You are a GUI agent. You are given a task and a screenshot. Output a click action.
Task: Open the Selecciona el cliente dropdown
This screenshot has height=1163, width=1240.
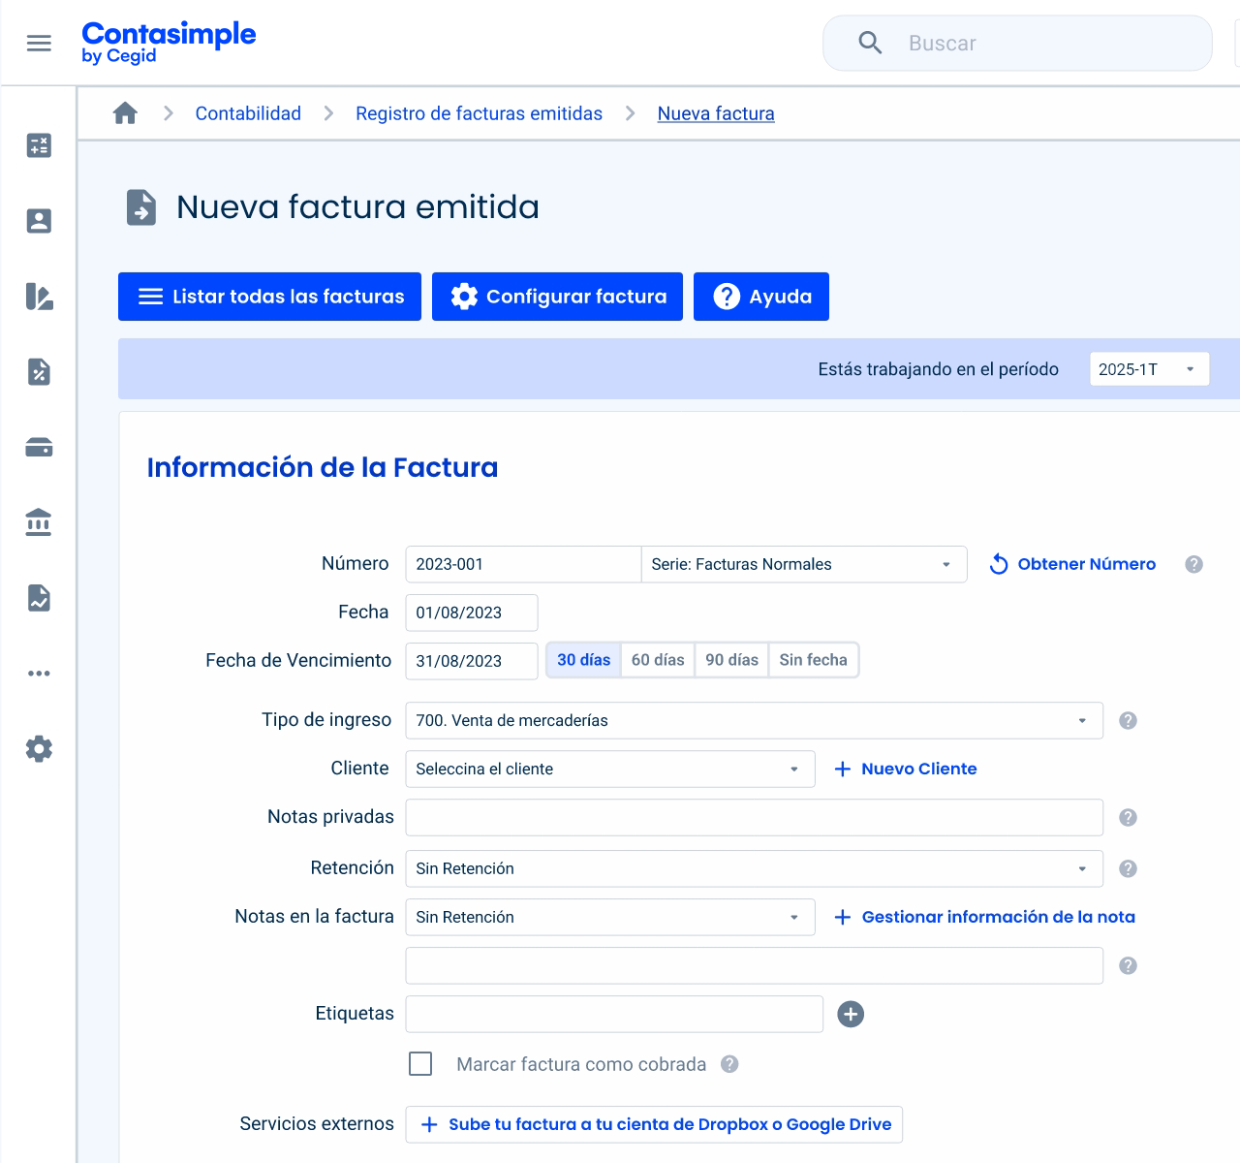pyautogui.click(x=610, y=769)
